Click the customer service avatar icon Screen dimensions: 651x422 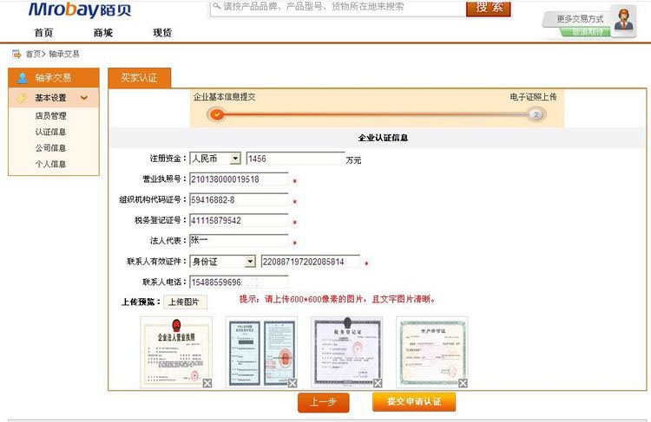click(x=622, y=19)
